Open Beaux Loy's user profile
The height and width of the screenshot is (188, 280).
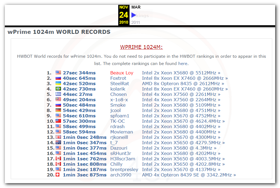tap(122, 73)
